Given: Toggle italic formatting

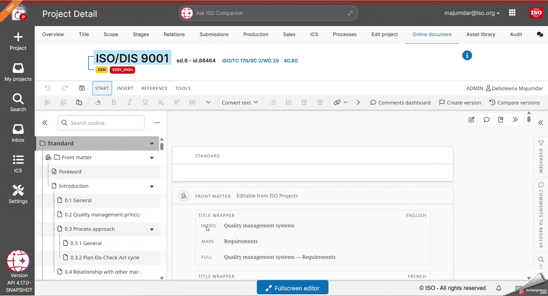Looking at the screenshot, I should [x=130, y=102].
